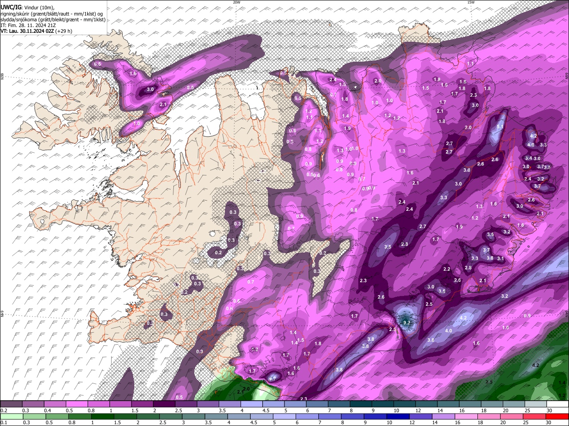This screenshot has width=569, height=426.
Task: Select the snow scale swatch labelled 4
Action: pos(252,404)
